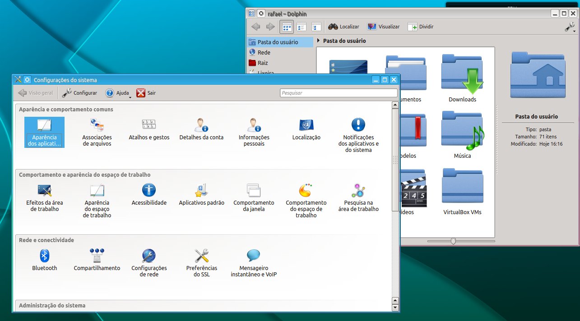The image size is (580, 321).
Task: Focus the Pesquisar search field
Action: click(x=339, y=93)
